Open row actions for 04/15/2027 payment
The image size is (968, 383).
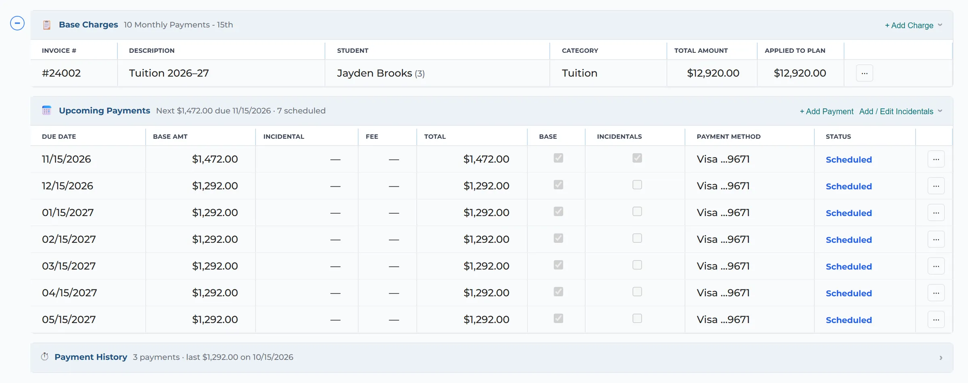(936, 293)
